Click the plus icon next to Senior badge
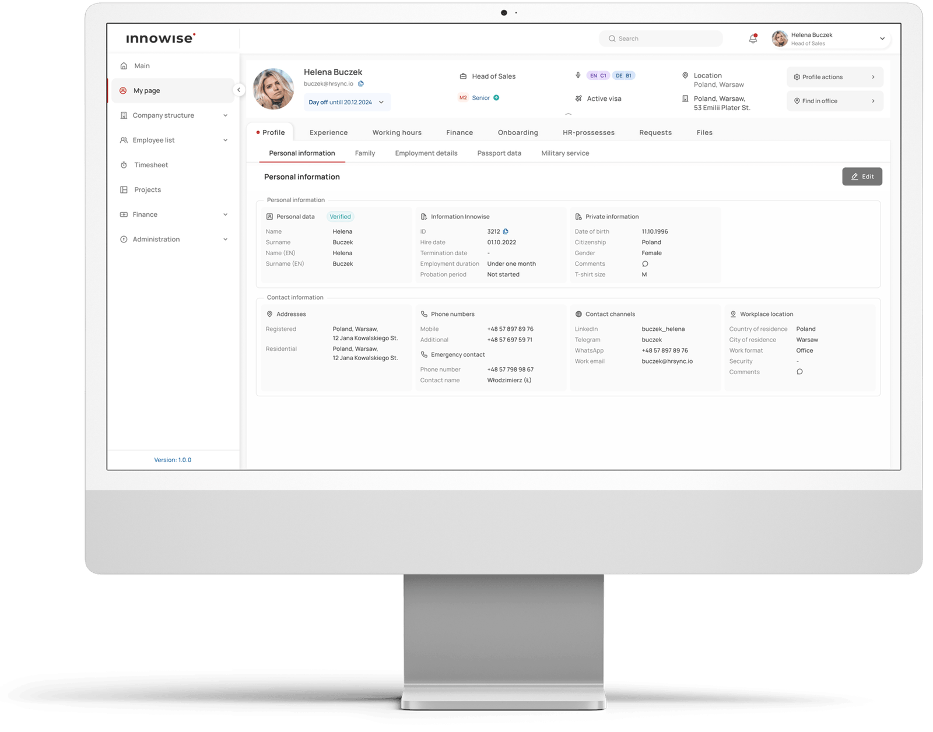The width and height of the screenshot is (933, 732). (x=495, y=98)
